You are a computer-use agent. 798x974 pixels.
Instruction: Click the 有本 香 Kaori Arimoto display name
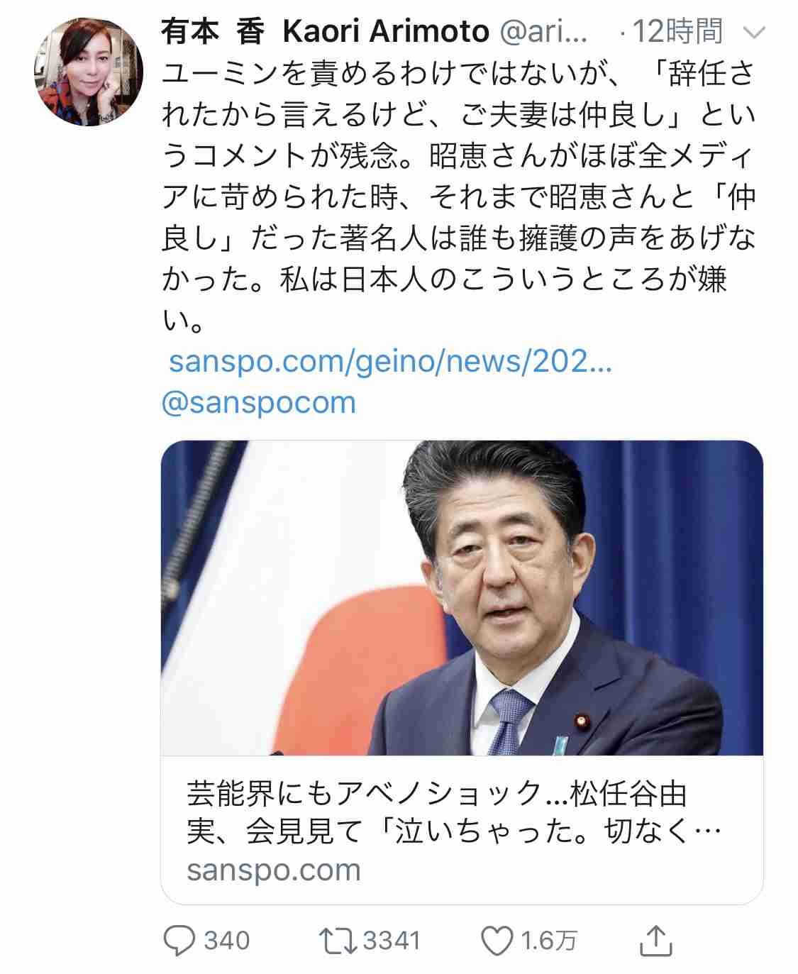(326, 32)
